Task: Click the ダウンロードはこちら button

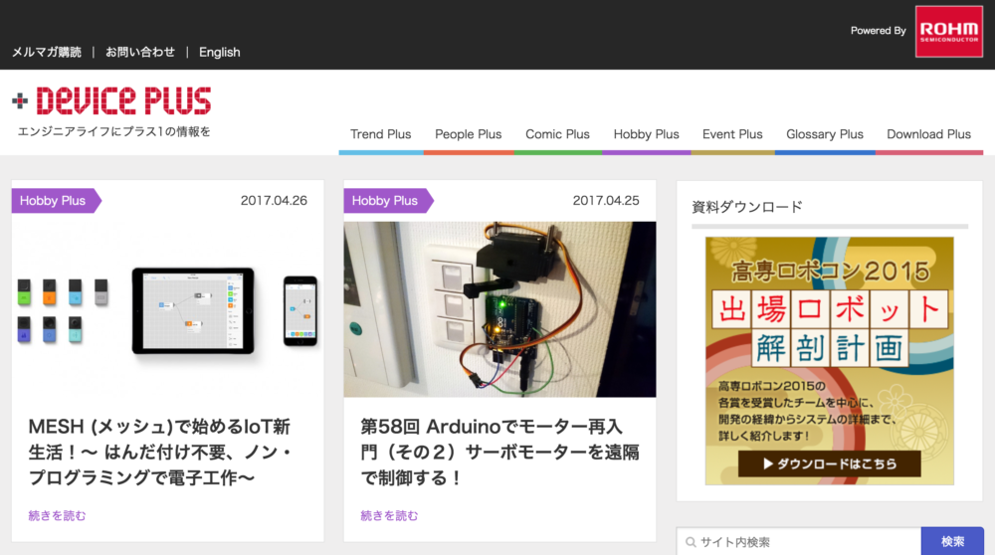Action: point(830,463)
